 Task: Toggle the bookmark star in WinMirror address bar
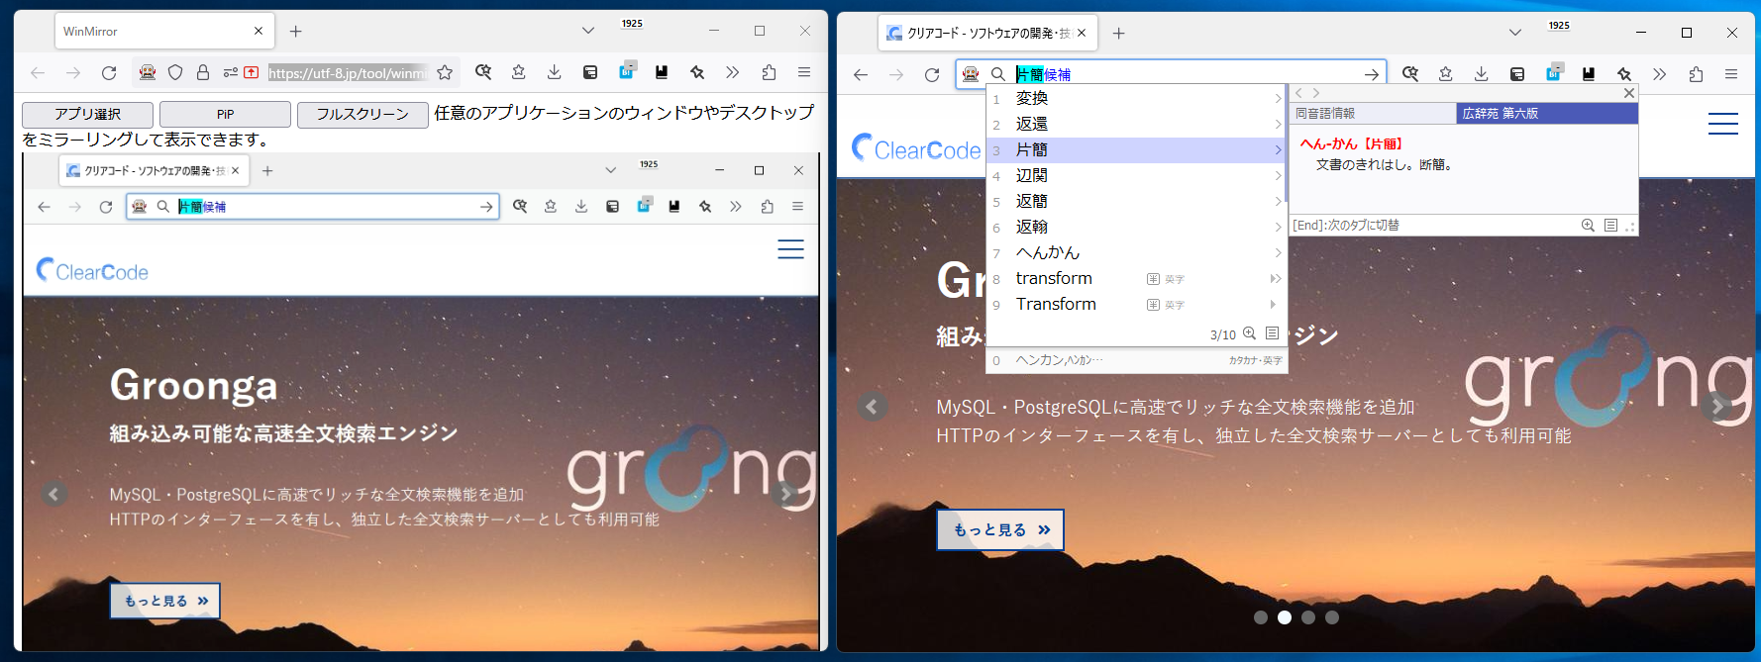pos(445,72)
